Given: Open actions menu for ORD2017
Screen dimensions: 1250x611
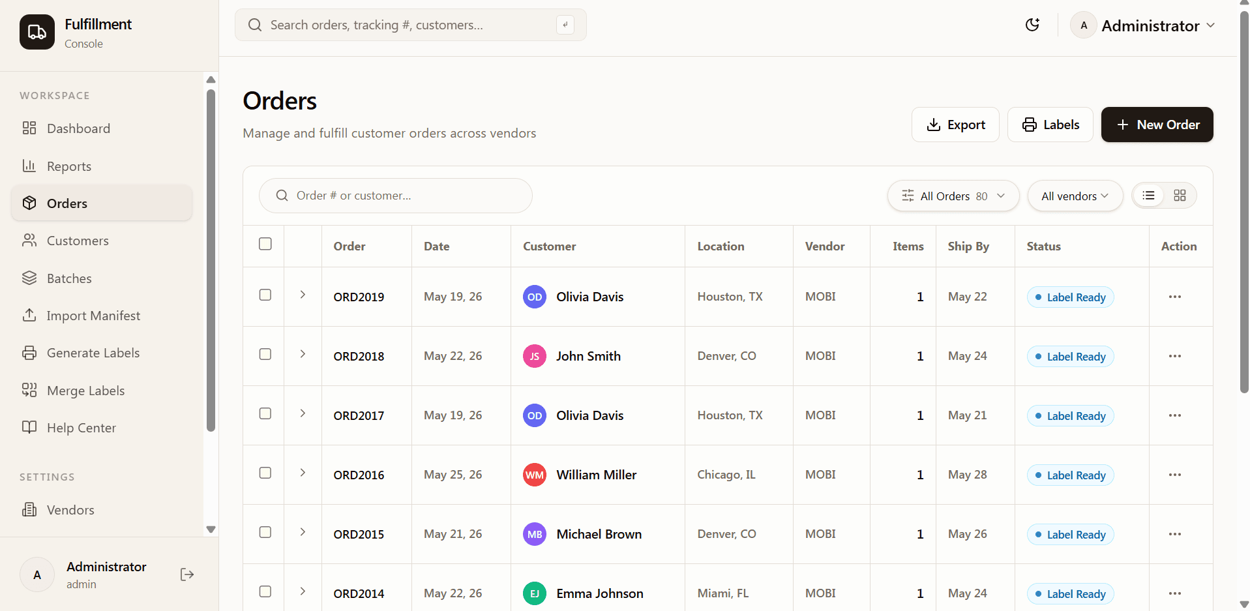Looking at the screenshot, I should [1175, 415].
